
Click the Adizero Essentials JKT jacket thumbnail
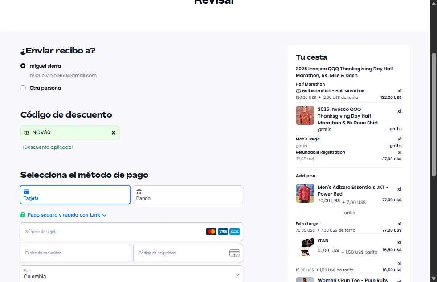click(305, 193)
